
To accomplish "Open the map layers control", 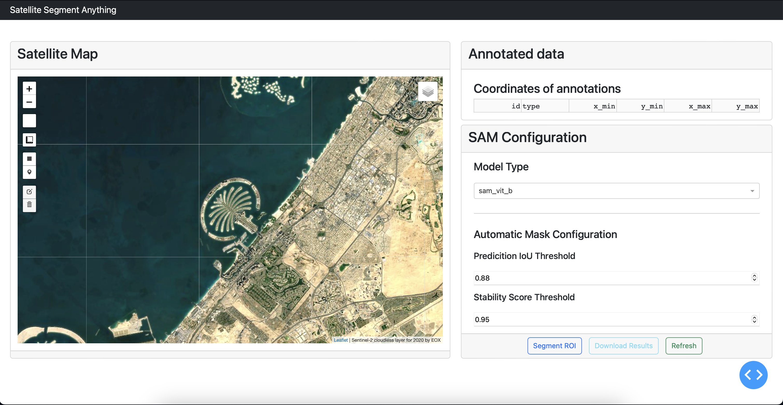I will [428, 91].
